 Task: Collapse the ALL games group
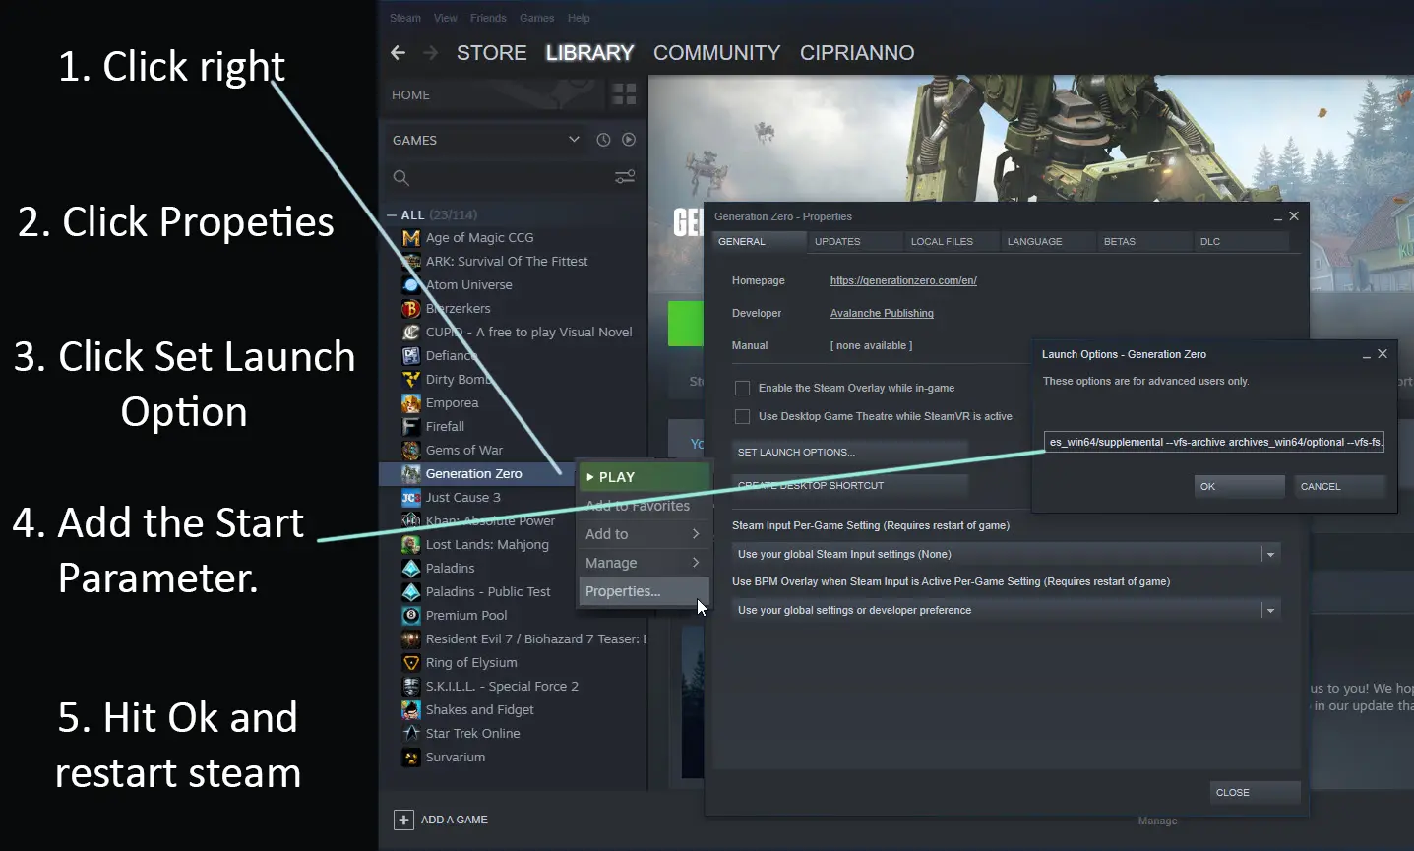392,215
